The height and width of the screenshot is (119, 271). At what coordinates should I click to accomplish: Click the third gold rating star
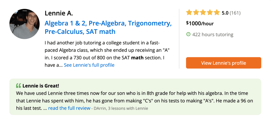(x=203, y=12)
